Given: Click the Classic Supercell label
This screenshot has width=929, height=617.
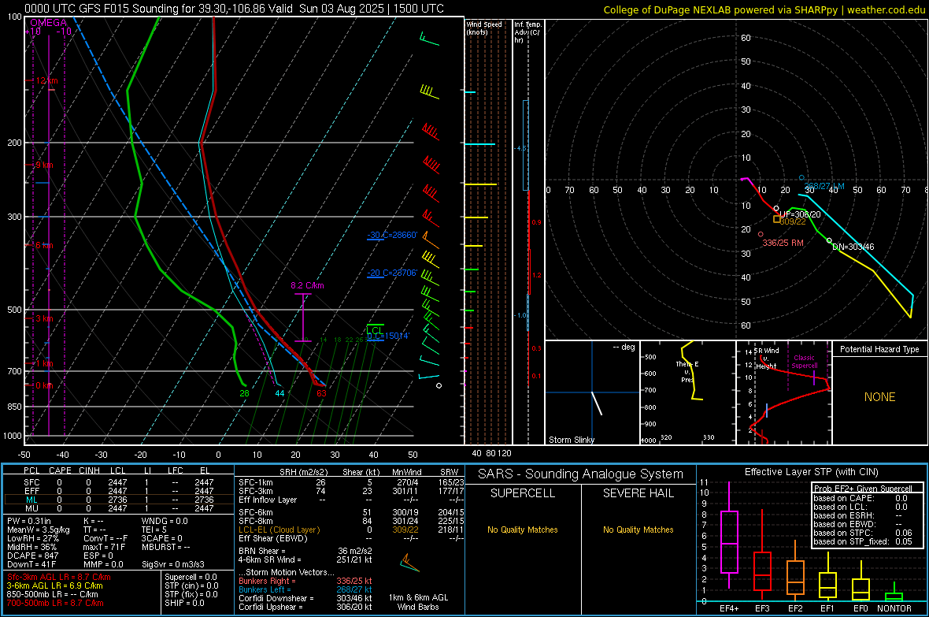Looking at the screenshot, I should pyautogui.click(x=804, y=362).
